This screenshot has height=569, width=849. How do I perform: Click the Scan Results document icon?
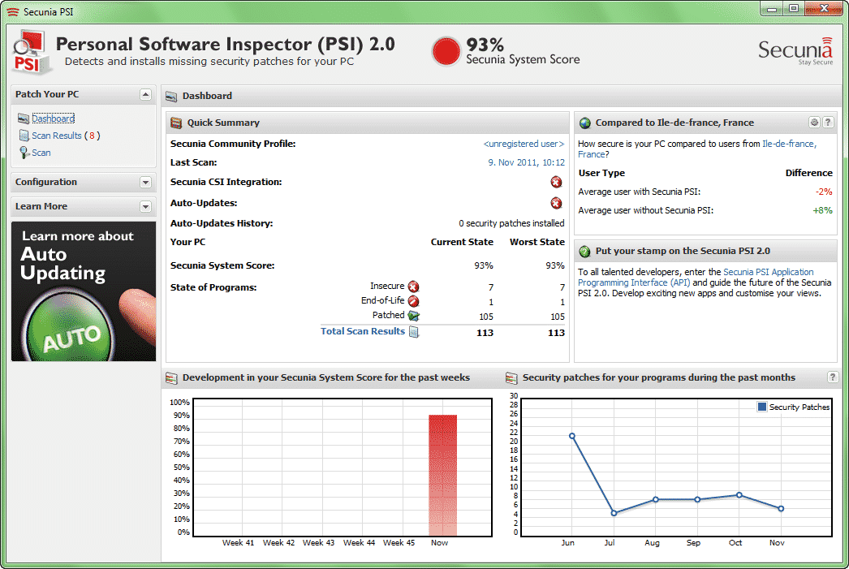(x=24, y=136)
